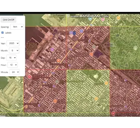Select Sunset Park Diner & Donuts restaurant marker
This screenshot has height=128, width=140.
[x=91, y=54]
